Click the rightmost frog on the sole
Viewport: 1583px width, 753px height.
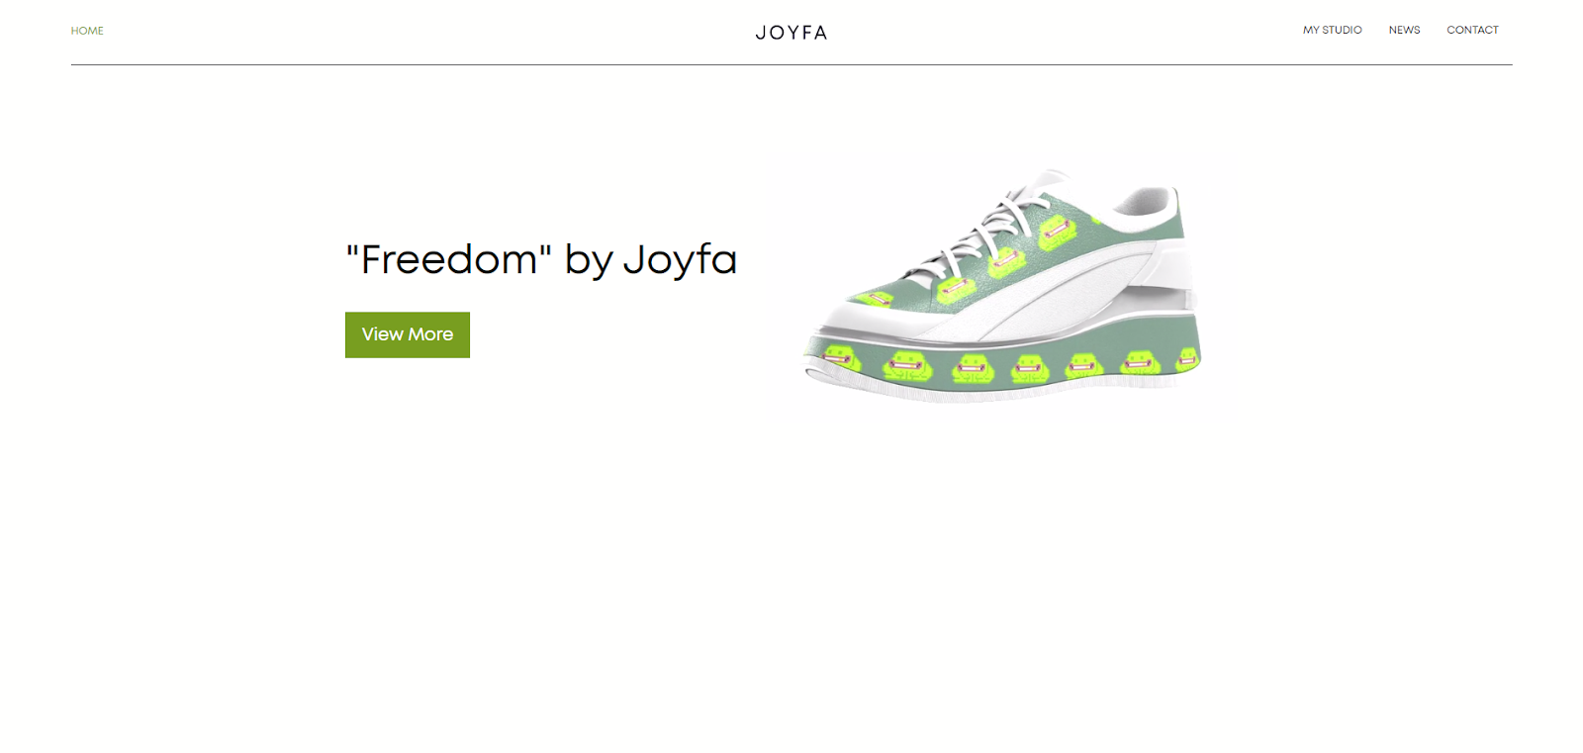1187,359
